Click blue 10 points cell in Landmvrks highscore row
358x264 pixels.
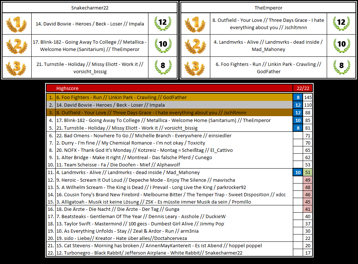point(298,172)
